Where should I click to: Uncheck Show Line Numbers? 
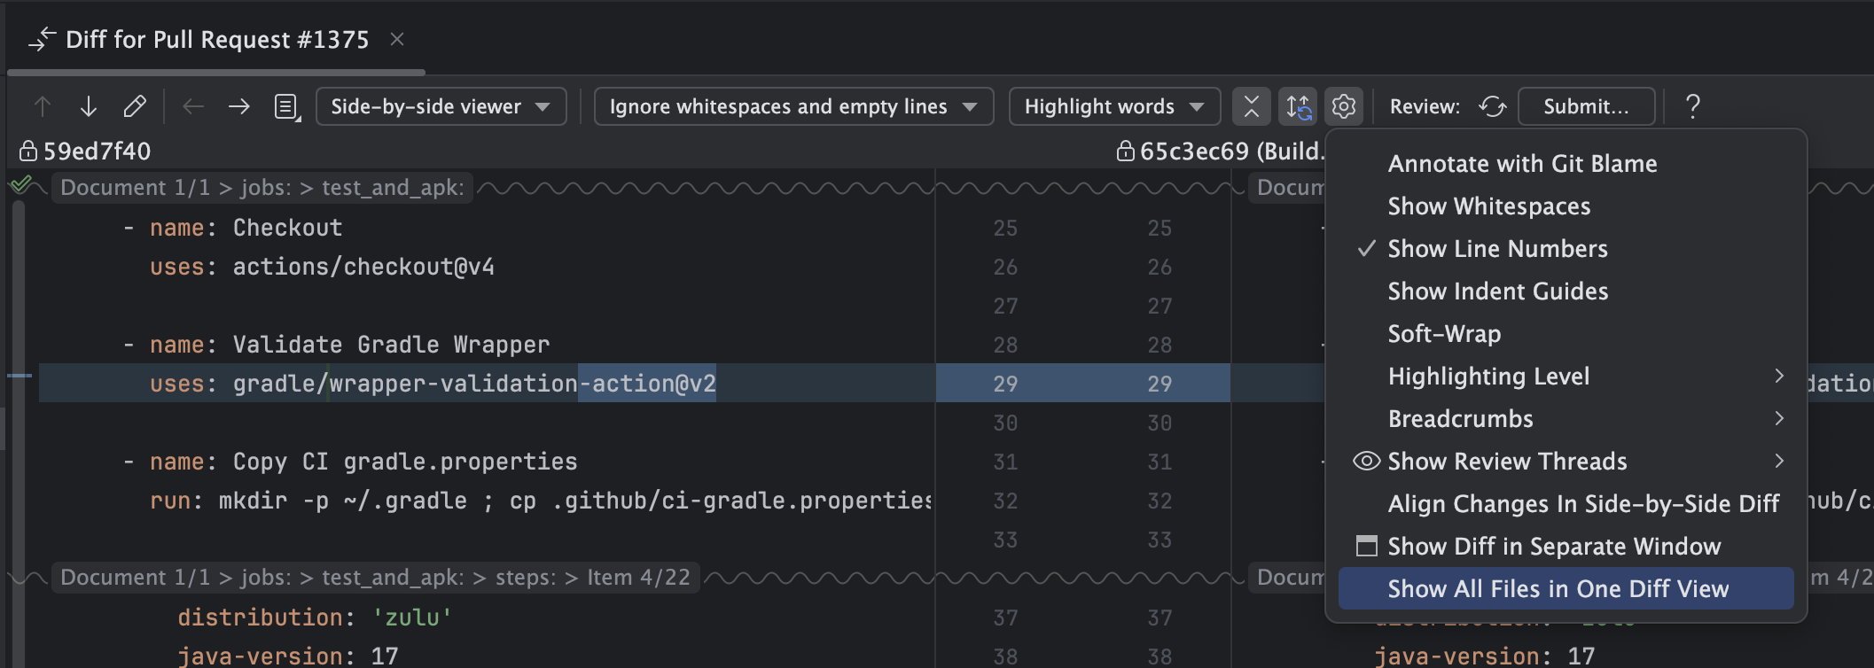(x=1566, y=249)
